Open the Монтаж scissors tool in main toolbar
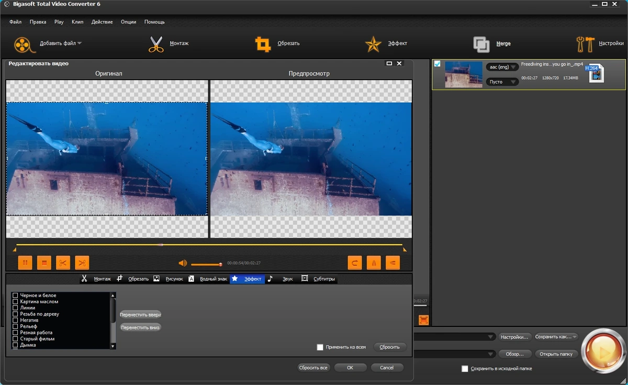Viewport: 628px width, 385px height. coord(156,44)
